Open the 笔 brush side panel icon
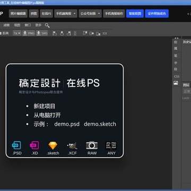The width and height of the screenshot is (191, 191). tap(176, 56)
